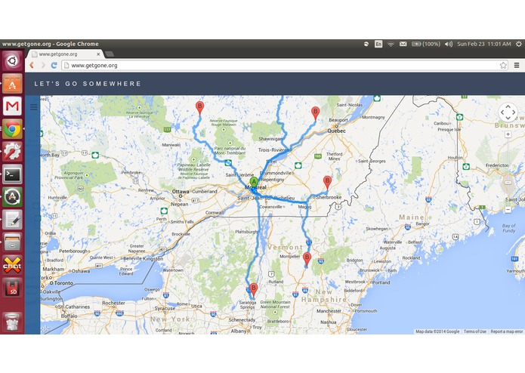Bookmark this page with the star icon

(503, 65)
